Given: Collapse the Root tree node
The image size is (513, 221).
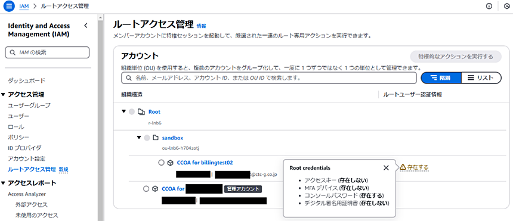Looking at the screenshot, I should tap(123, 111).
